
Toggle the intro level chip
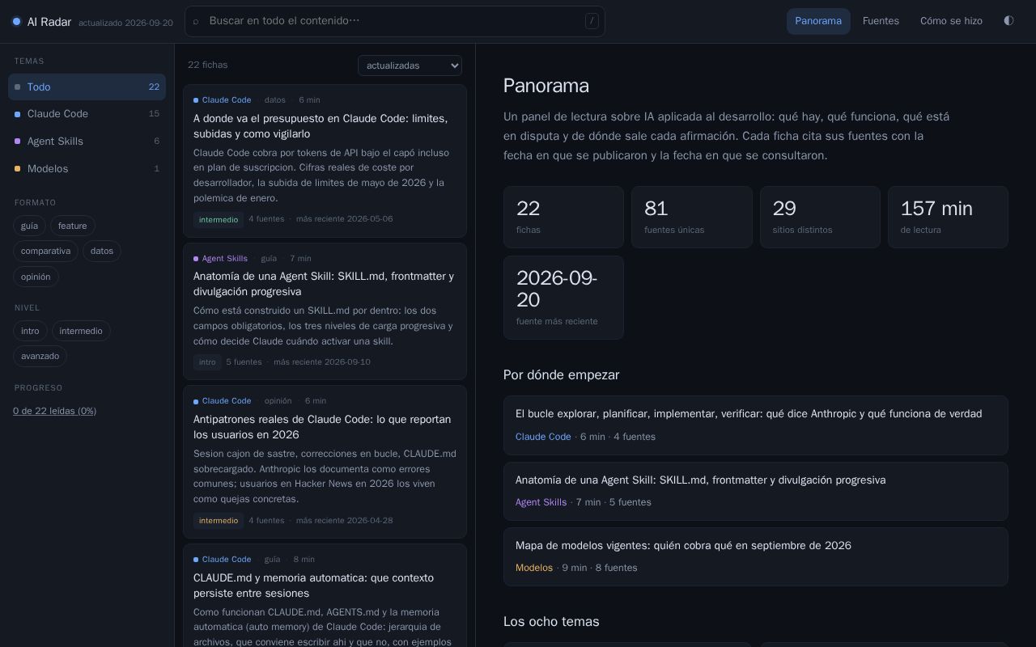[x=30, y=331]
